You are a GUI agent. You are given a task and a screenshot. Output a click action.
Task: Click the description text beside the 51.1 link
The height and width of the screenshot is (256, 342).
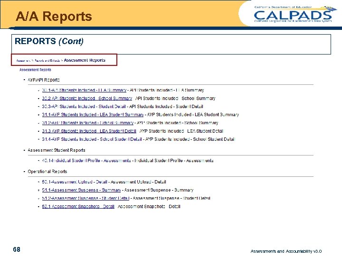159,190
